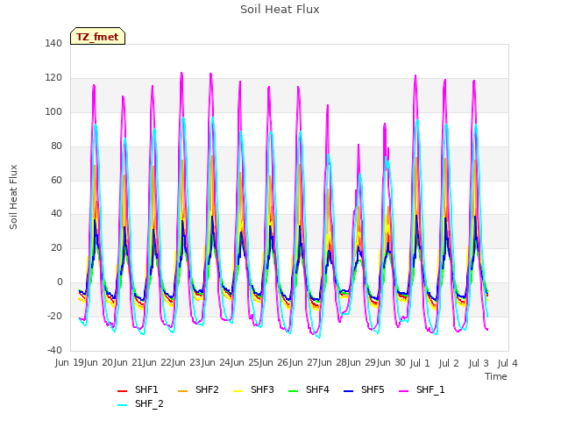561x421 pixels.
Task: Click the yellow SHF3 legend color swatch
Action: click(x=238, y=391)
